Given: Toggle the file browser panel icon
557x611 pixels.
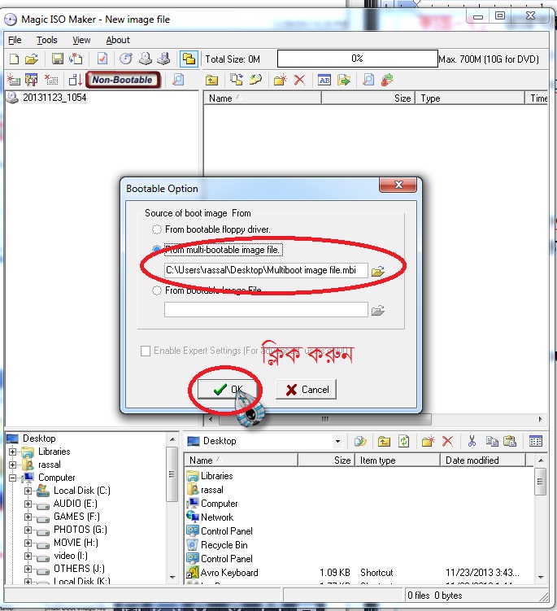Looking at the screenshot, I should pyautogui.click(x=189, y=59).
